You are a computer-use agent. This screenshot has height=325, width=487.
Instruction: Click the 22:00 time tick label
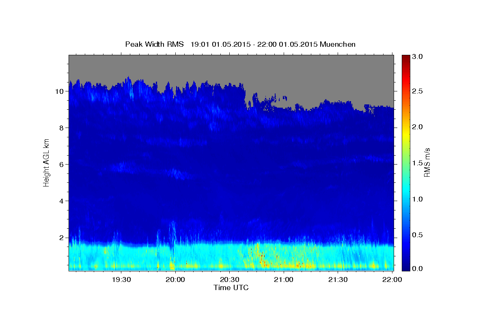(x=391, y=280)
